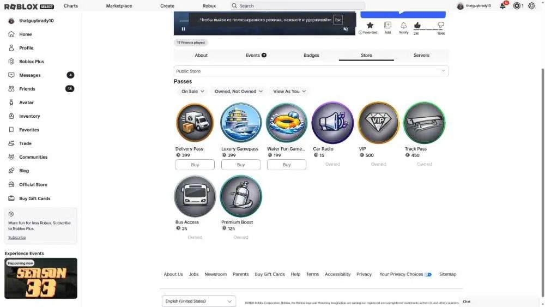Viewport: 545px width, 307px height.
Task: Open Owned, Not Owned filter dropdown
Action: click(x=239, y=92)
